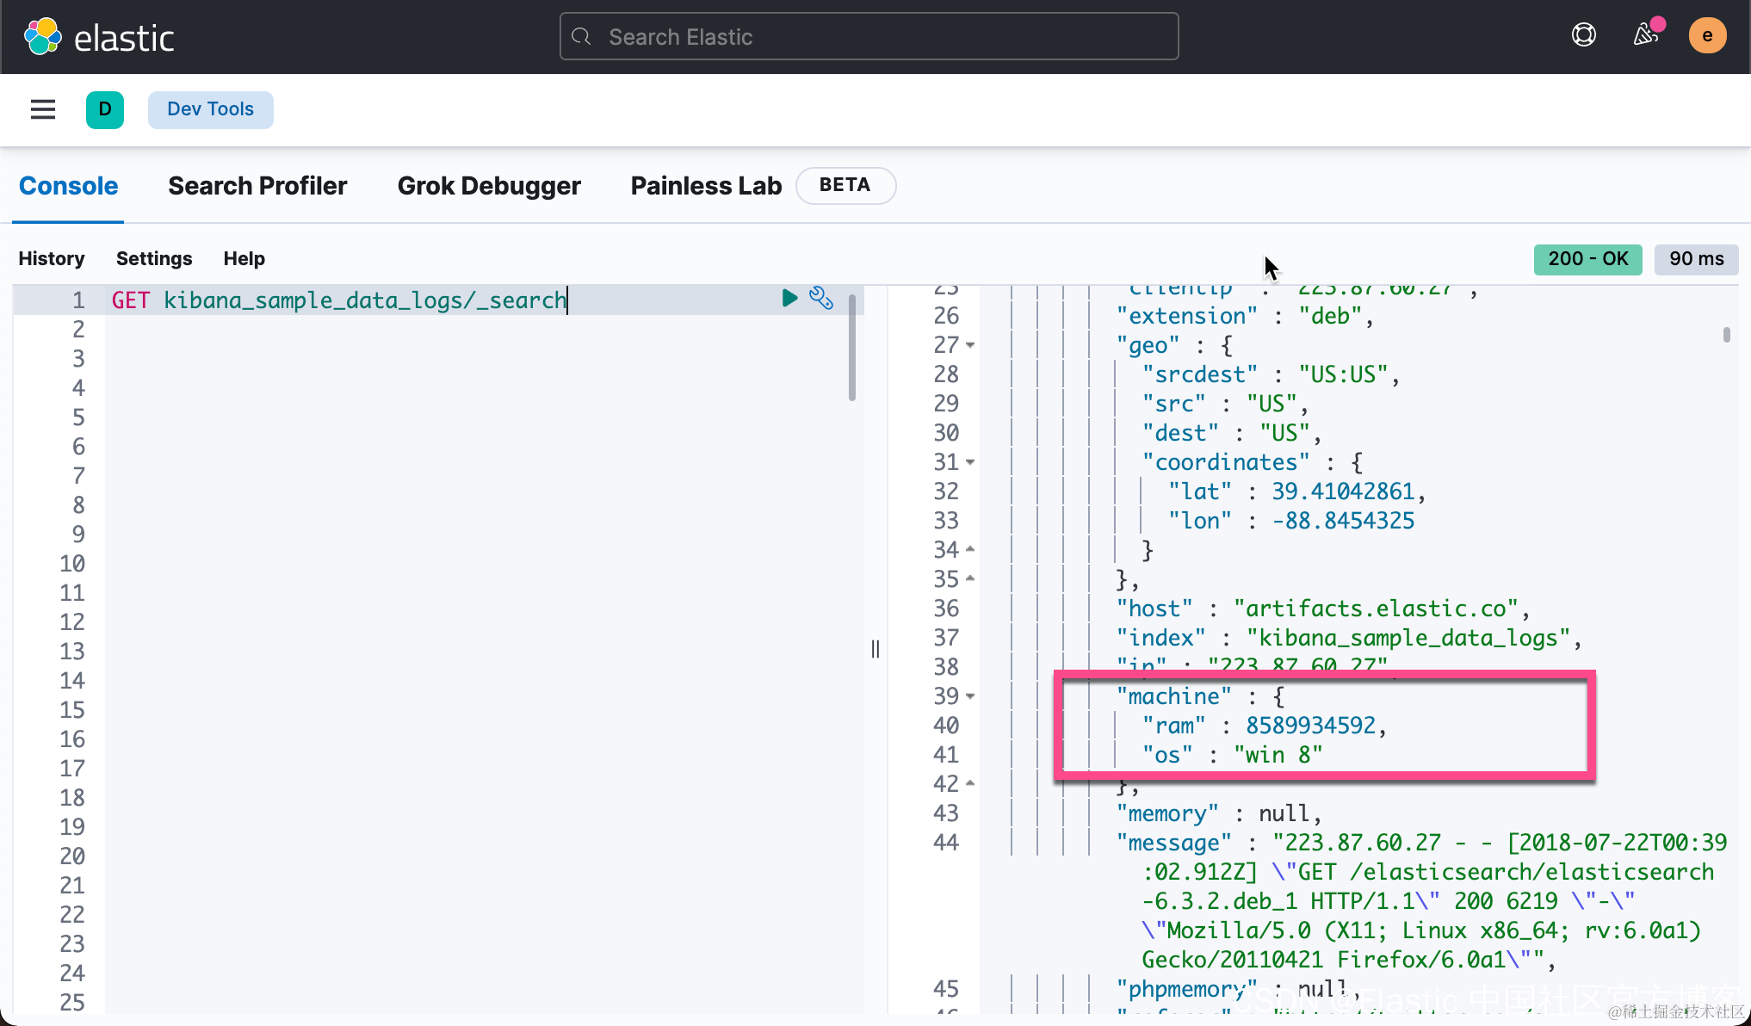Collapse the "geo" object at line 27
The height and width of the screenshot is (1026, 1751).
coord(970,345)
